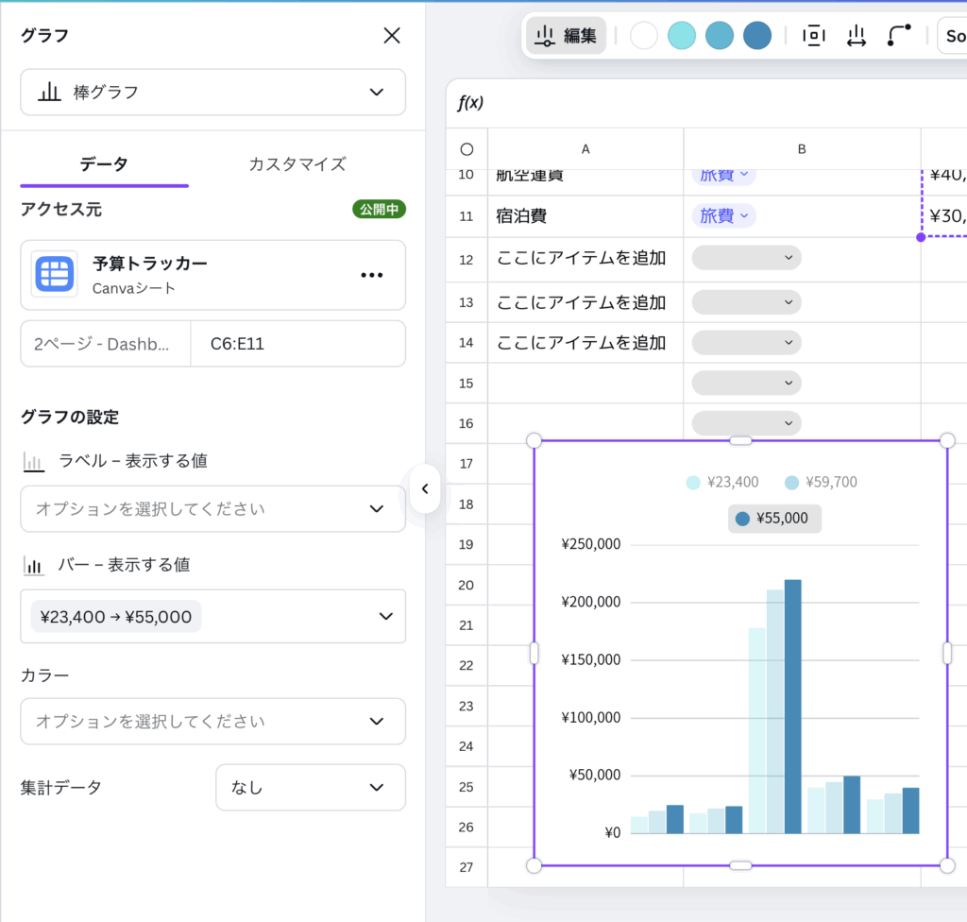Click the ¥55,000 chart legend item
Image resolution: width=967 pixels, height=922 pixels.
pyautogui.click(x=774, y=519)
